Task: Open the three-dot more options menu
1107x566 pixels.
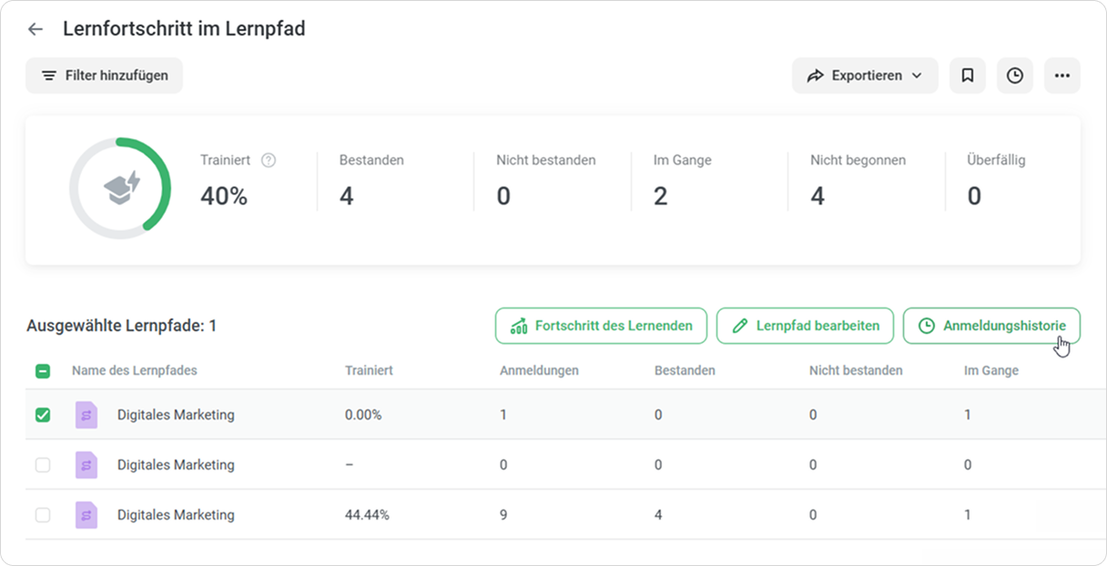Action: (1062, 76)
